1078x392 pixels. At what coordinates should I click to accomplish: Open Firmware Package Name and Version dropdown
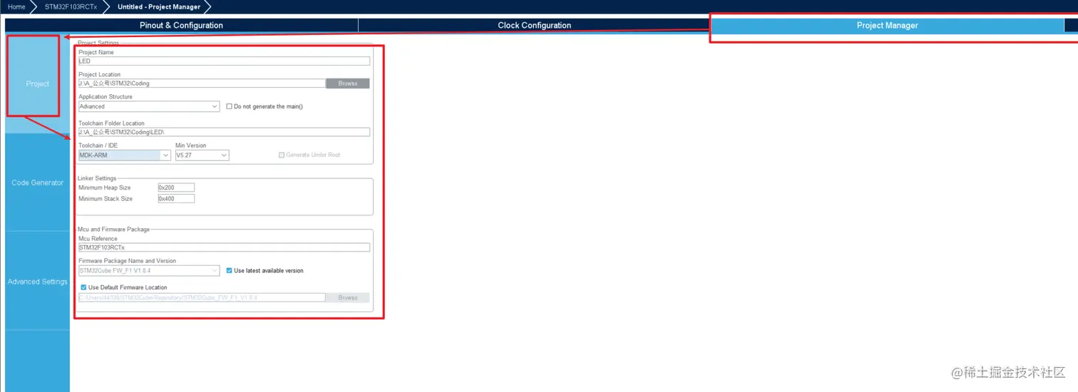(x=149, y=271)
